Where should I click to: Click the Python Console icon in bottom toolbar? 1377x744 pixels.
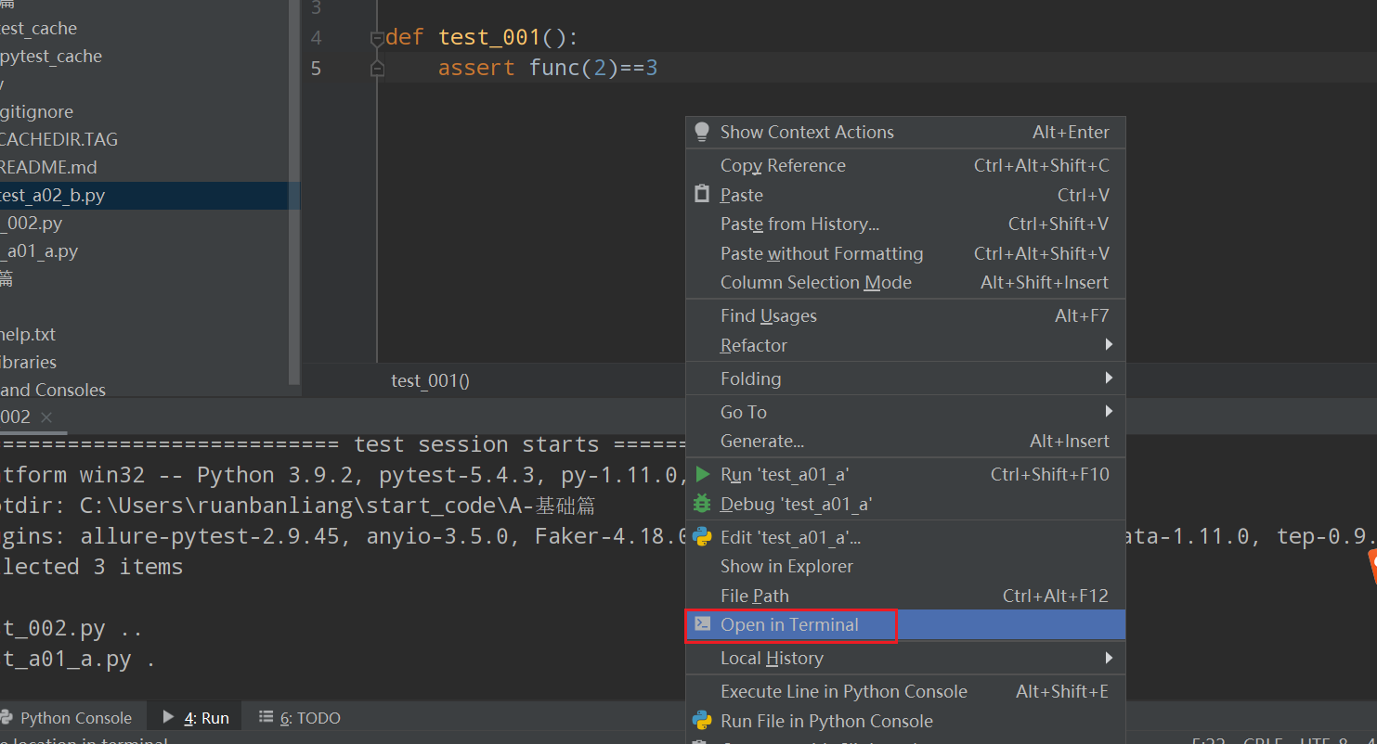(6, 717)
